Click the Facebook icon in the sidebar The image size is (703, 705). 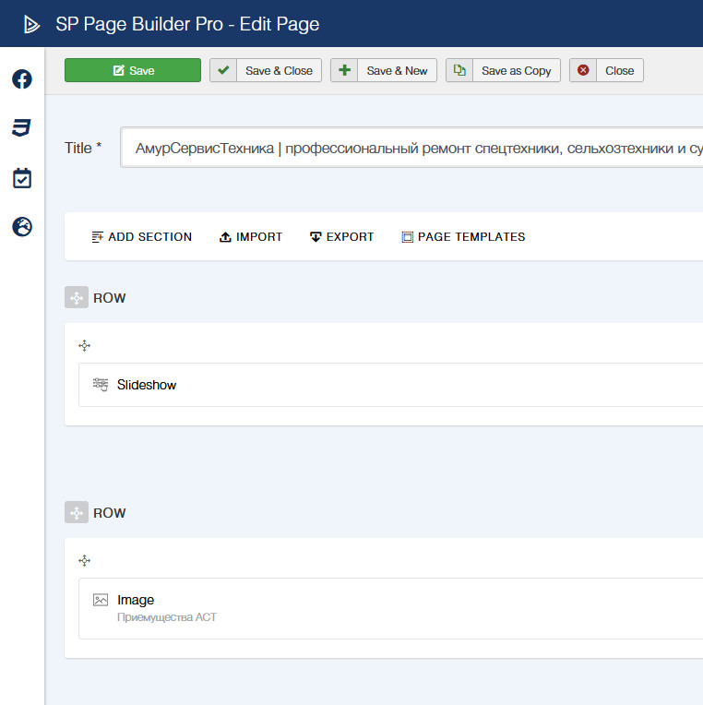pyautogui.click(x=22, y=79)
